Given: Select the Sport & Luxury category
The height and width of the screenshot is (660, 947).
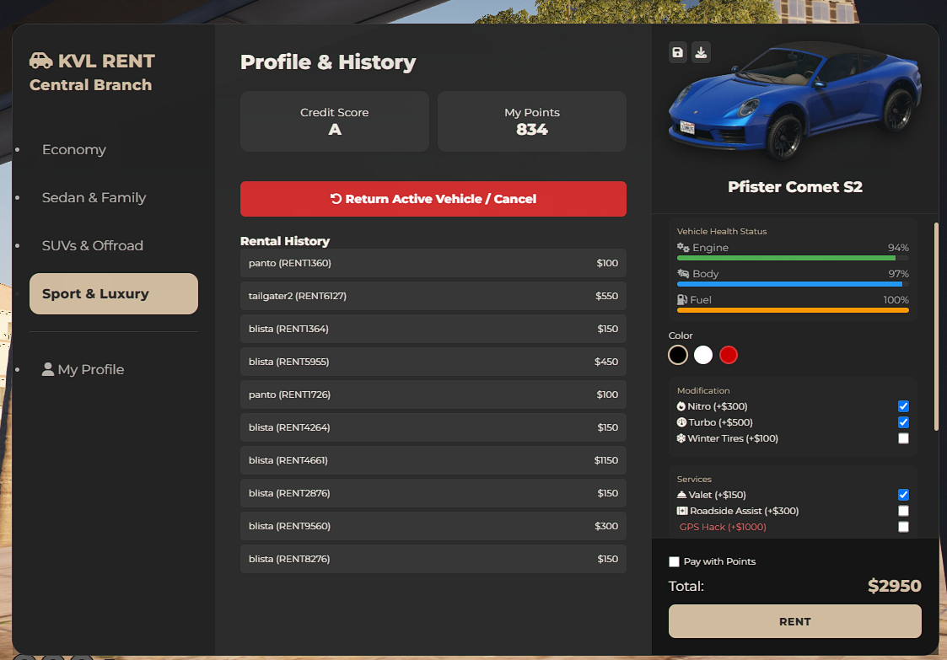Looking at the screenshot, I should pyautogui.click(x=114, y=293).
